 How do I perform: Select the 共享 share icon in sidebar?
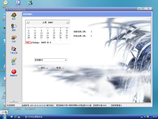tap(14, 39)
